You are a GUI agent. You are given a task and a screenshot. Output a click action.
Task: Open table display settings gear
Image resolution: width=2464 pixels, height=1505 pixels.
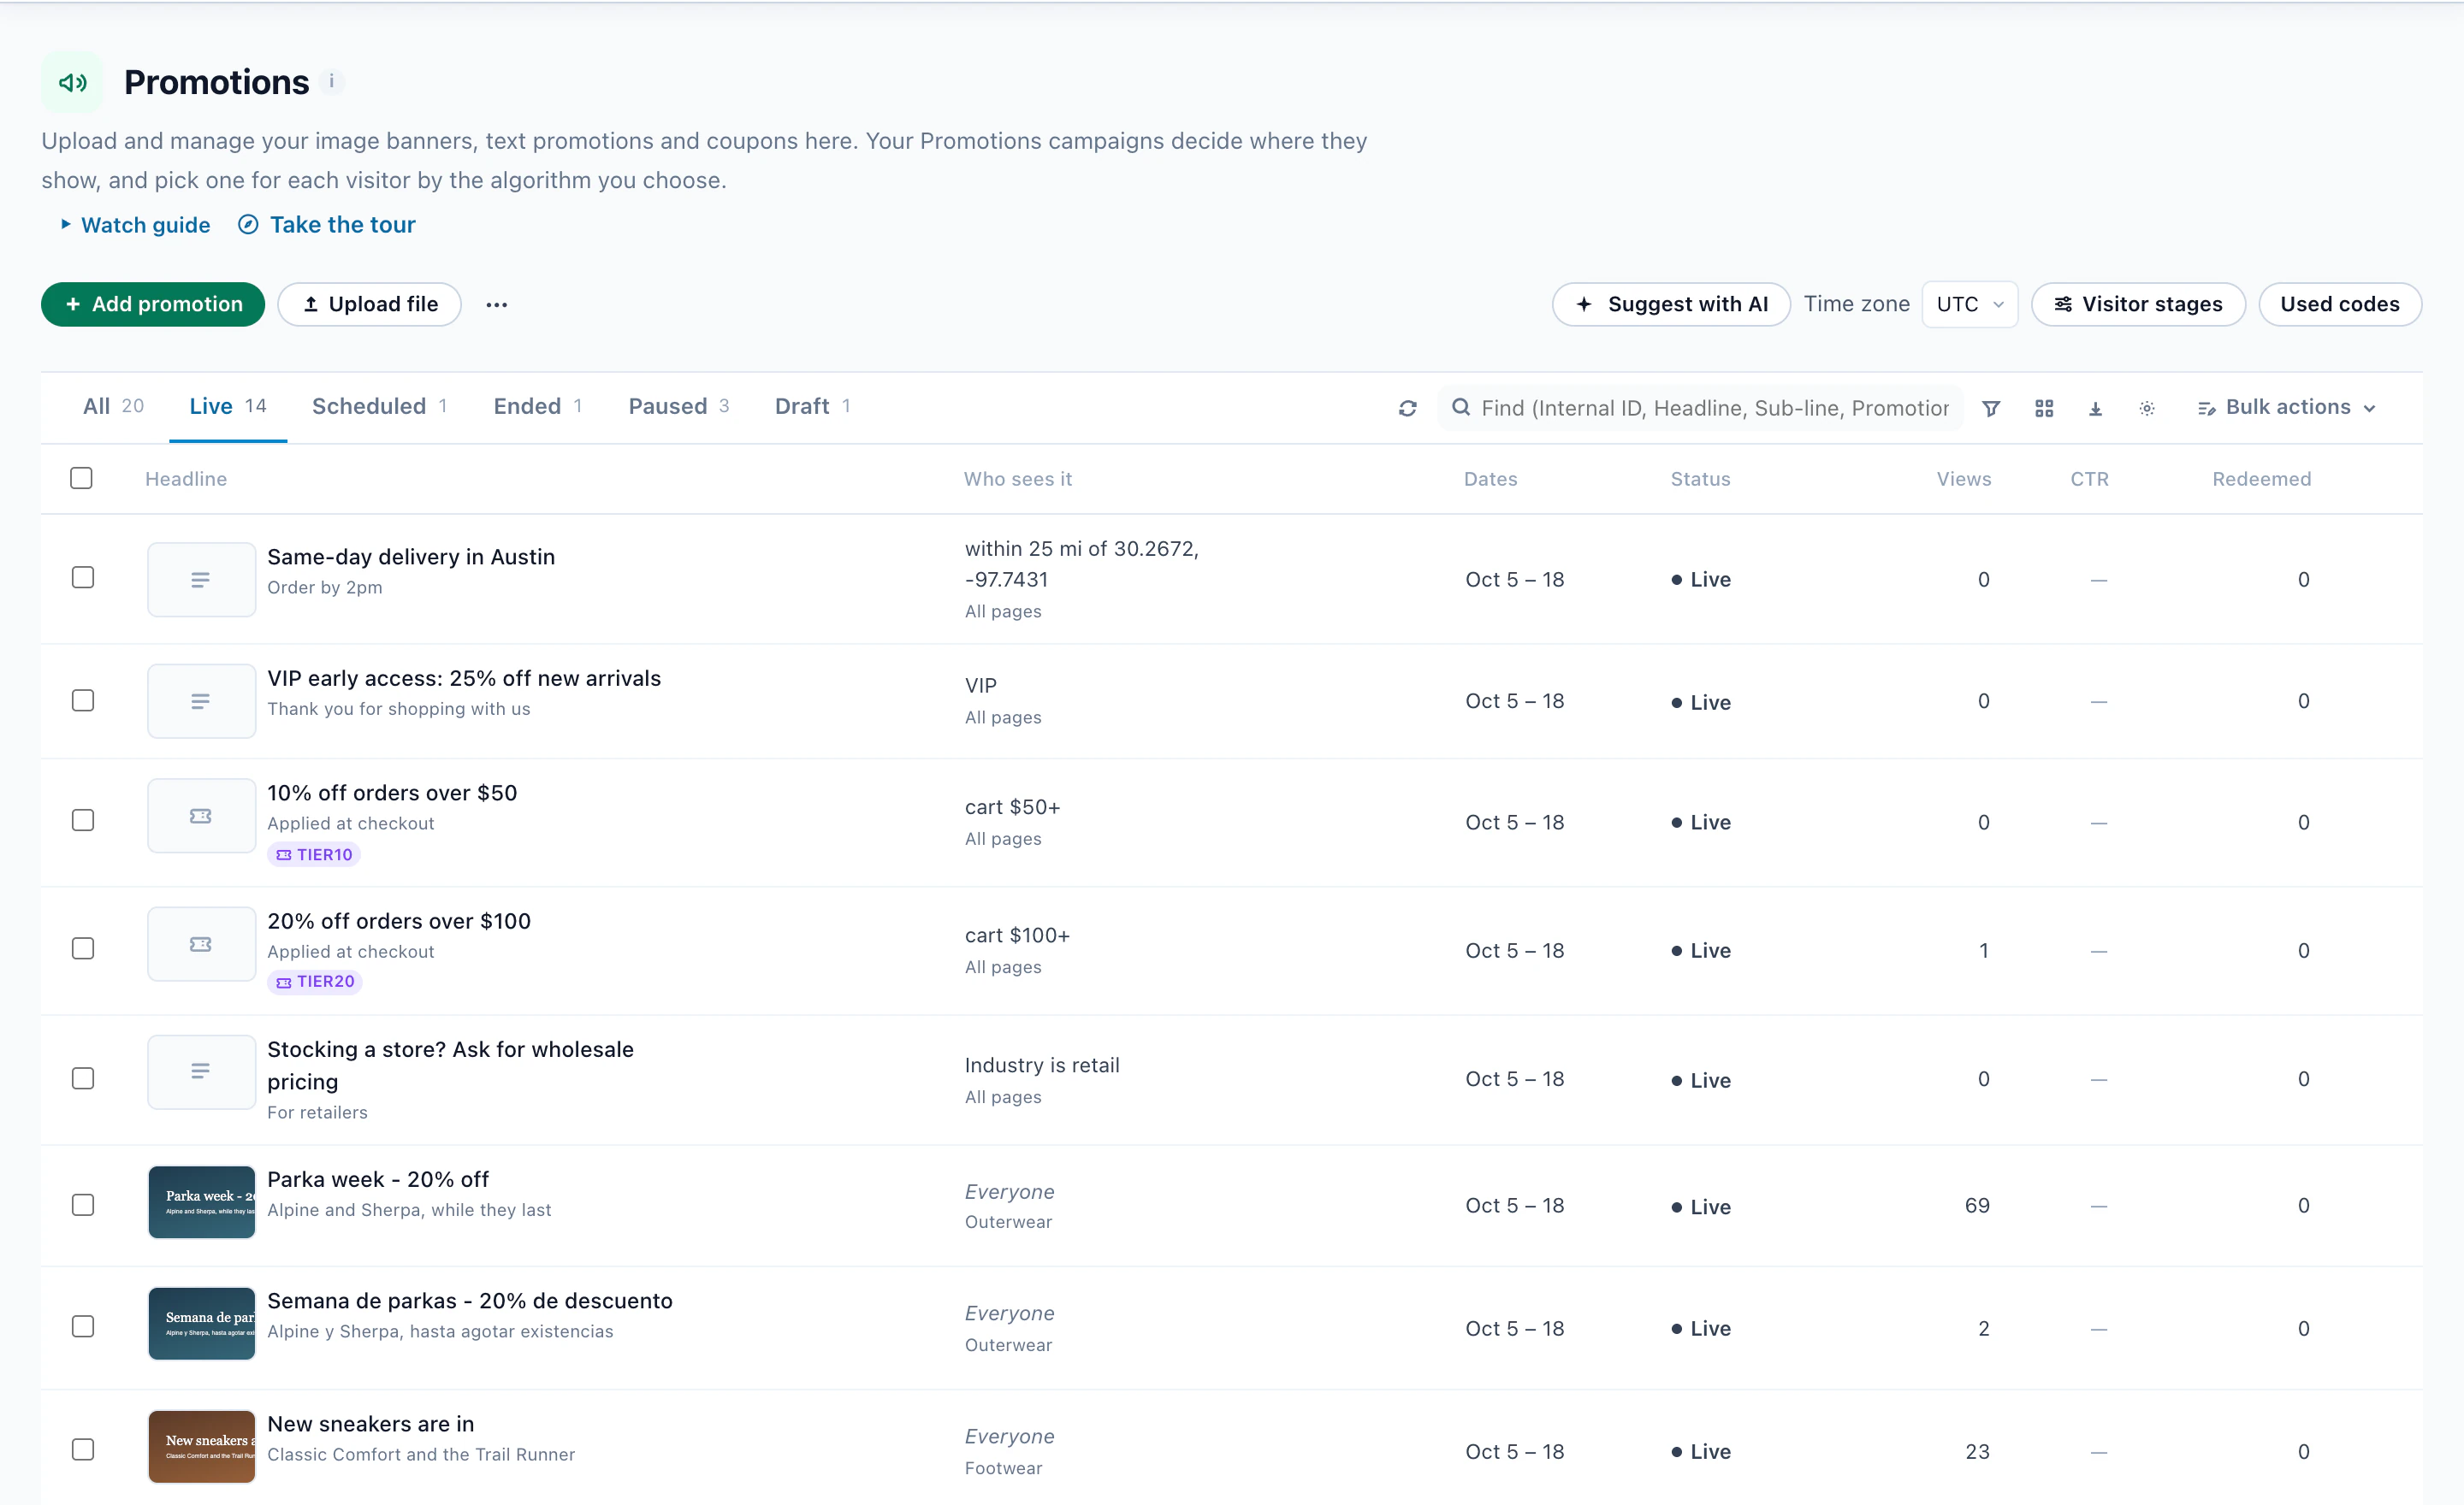(2147, 408)
